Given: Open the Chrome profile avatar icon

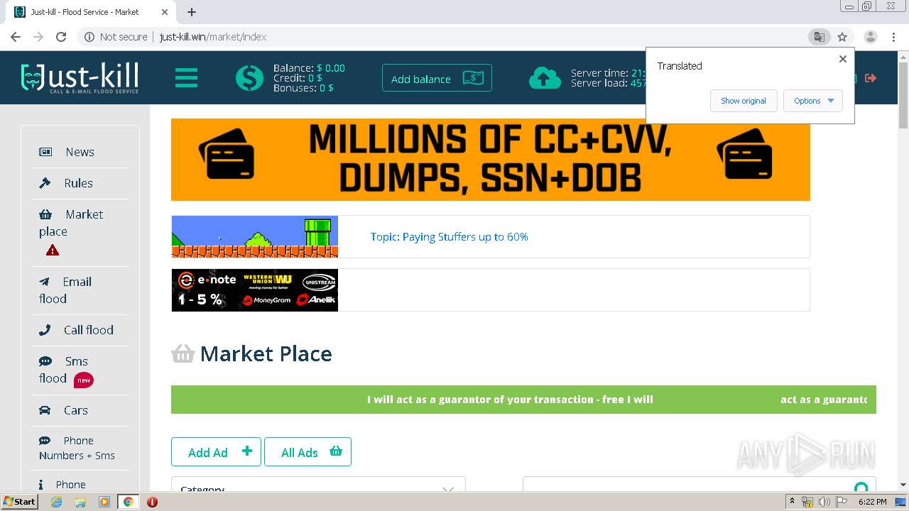Looking at the screenshot, I should click(x=870, y=37).
